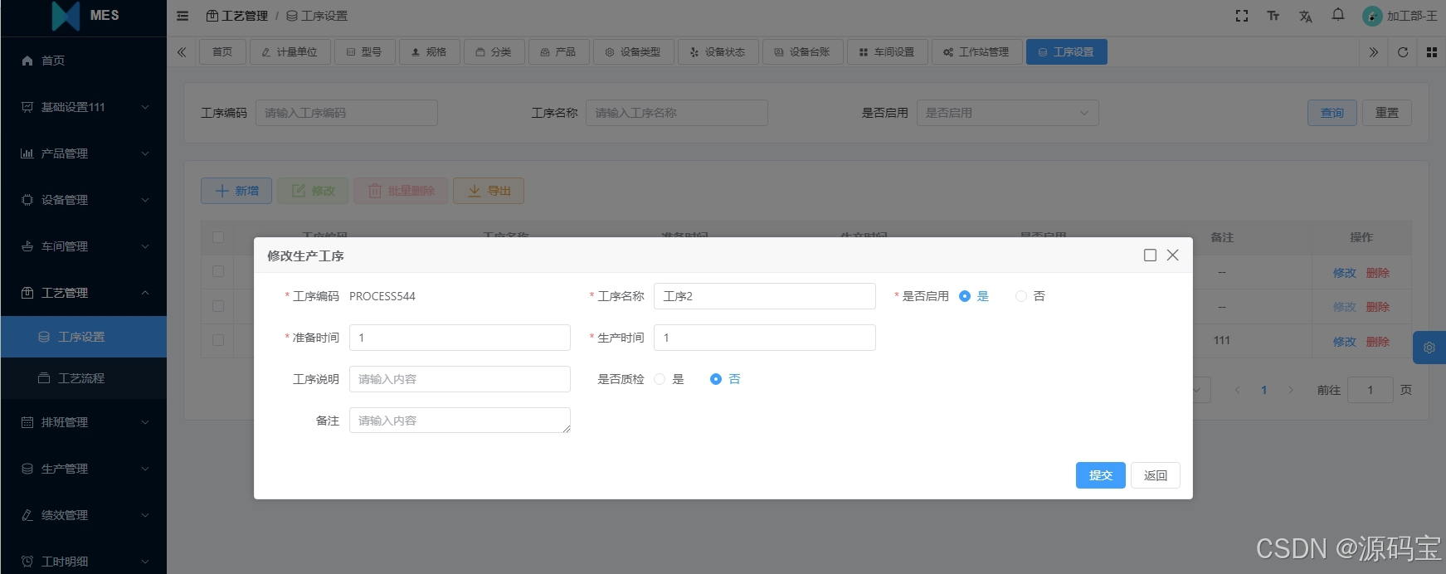1446x574 pixels.
Task: Open the font size icon
Action: click(x=1273, y=16)
